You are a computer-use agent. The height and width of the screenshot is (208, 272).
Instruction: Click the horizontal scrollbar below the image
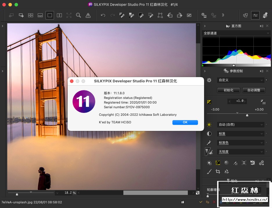coord(155,193)
